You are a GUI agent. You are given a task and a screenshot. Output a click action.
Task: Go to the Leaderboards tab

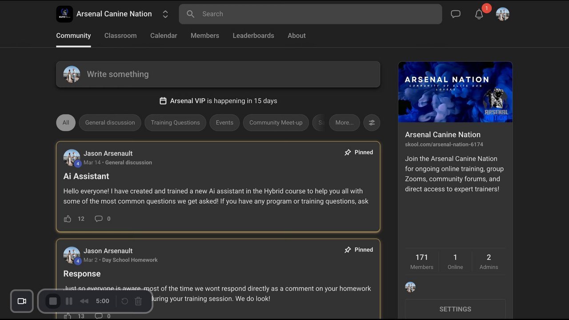(253, 36)
